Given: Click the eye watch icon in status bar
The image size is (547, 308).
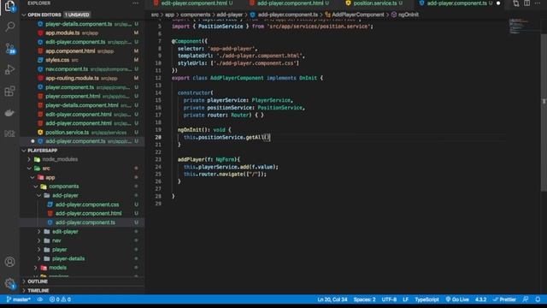Looking at the screenshot, I should [40, 299].
